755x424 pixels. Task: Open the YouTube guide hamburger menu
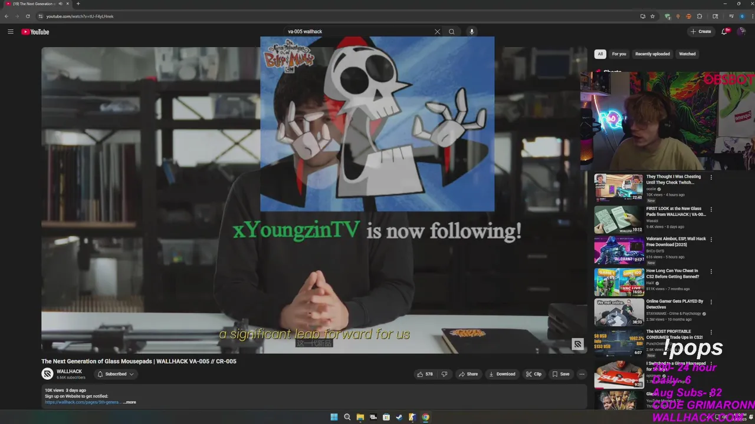[11, 32]
